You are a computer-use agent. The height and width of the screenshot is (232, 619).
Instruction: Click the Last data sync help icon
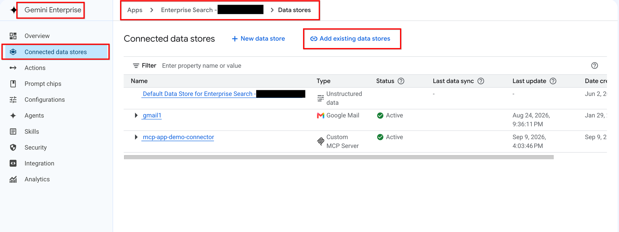click(481, 81)
